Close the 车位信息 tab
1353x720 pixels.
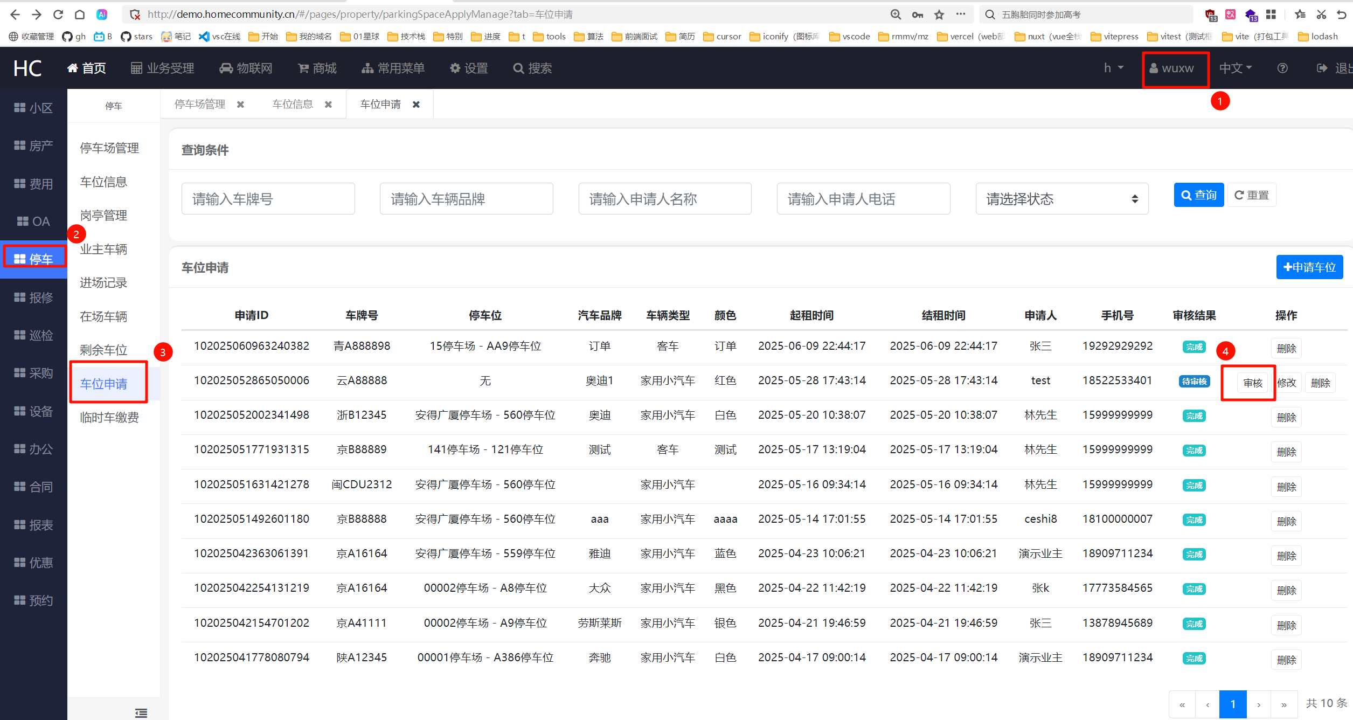click(x=328, y=105)
